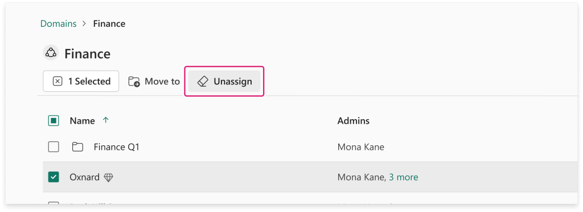Click the ascending sort arrow beside Name

[x=105, y=120]
